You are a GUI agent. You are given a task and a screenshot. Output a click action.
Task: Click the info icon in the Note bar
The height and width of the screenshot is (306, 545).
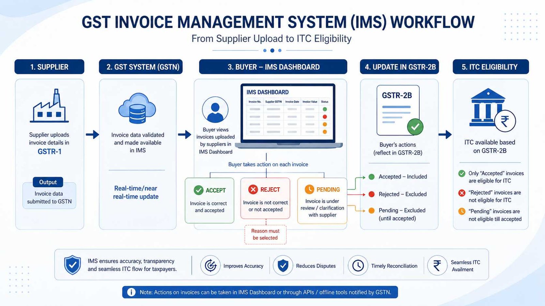(131, 292)
